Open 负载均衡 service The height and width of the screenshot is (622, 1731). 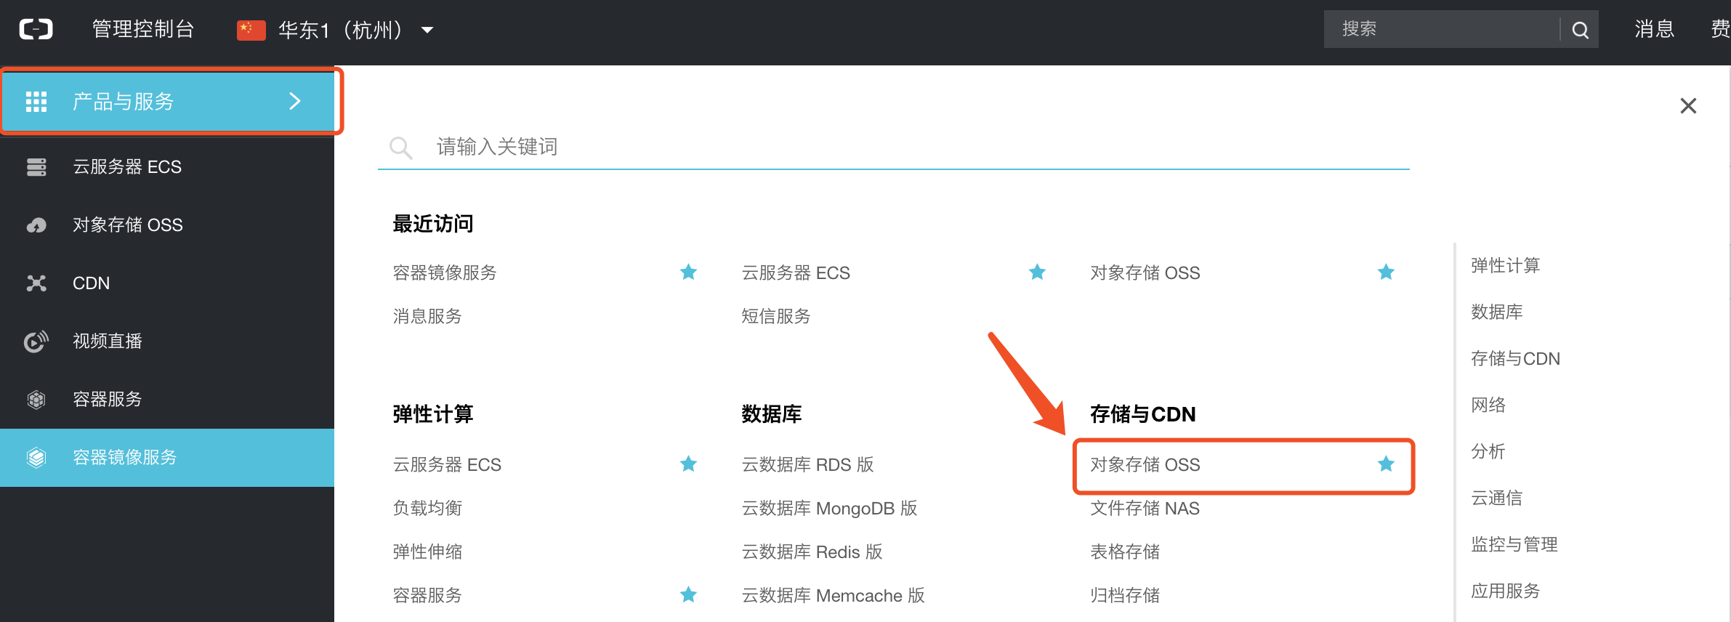click(x=427, y=508)
